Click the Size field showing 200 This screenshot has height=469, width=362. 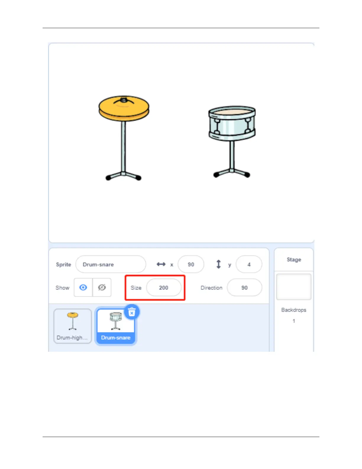pos(164,287)
